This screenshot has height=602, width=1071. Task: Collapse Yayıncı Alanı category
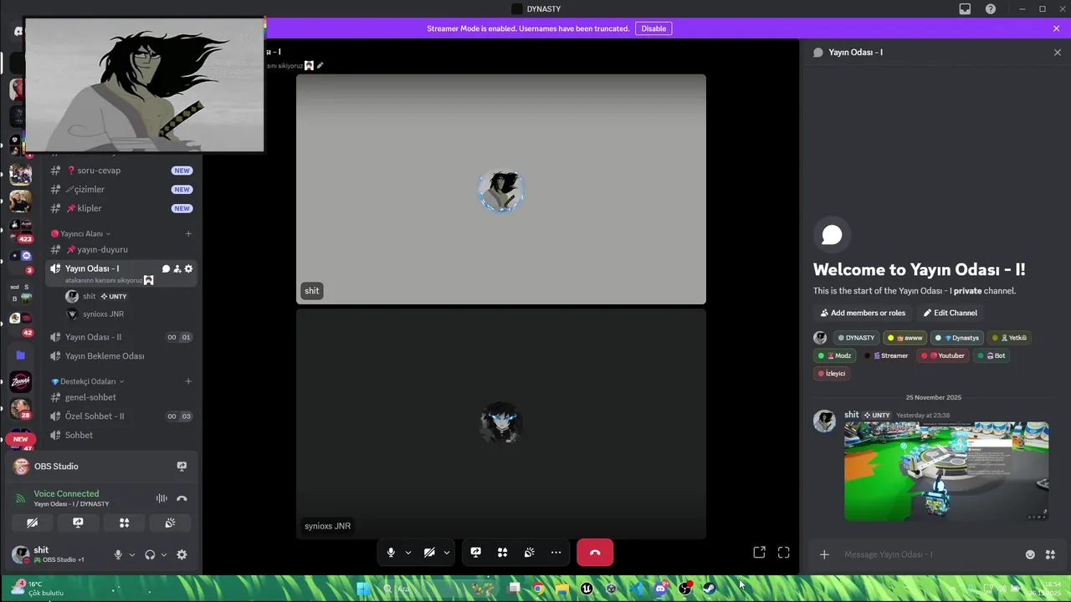pyautogui.click(x=80, y=233)
